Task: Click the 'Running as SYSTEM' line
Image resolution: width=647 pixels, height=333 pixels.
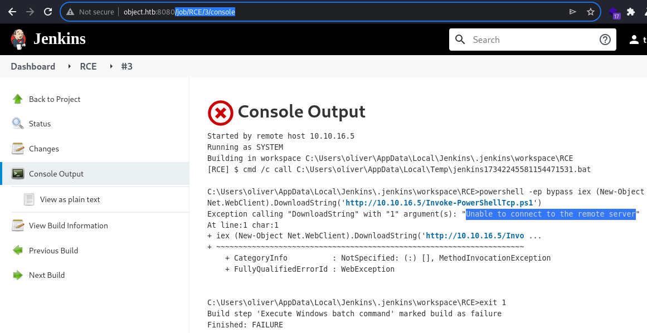Action: coord(245,147)
